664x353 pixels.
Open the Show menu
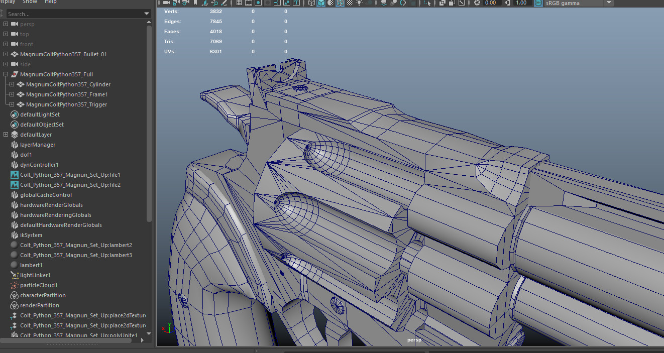click(x=29, y=2)
